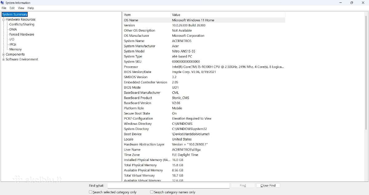Open the Help menu
This screenshot has width=369, height=195.
(31, 8)
